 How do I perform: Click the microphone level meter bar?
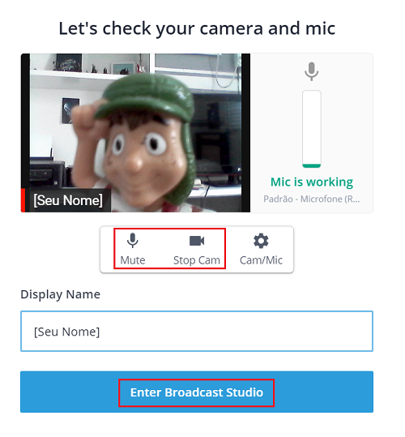(312, 129)
